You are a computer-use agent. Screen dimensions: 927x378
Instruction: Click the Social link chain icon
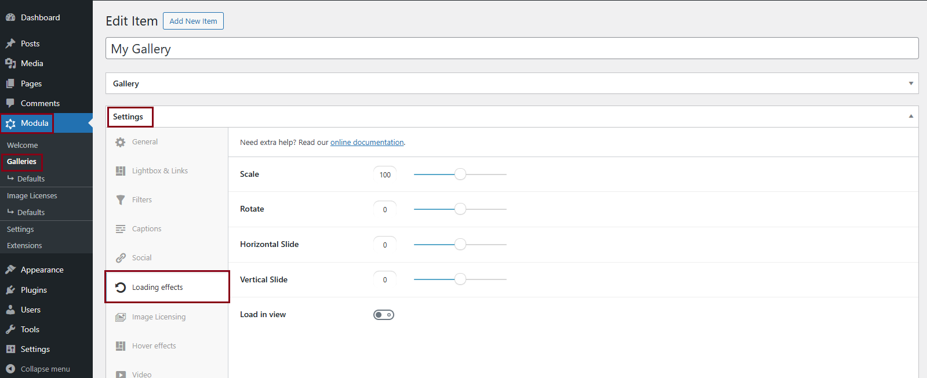click(x=121, y=258)
